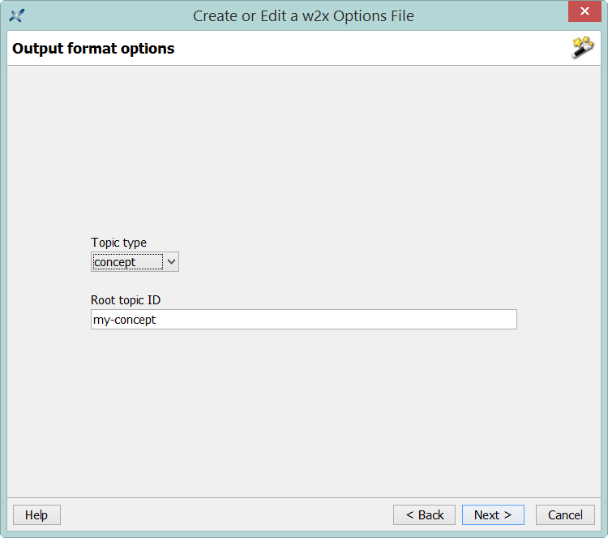Screen dimensions: 608x538
Task: Go back to the previous wizard step
Action: click(x=424, y=515)
